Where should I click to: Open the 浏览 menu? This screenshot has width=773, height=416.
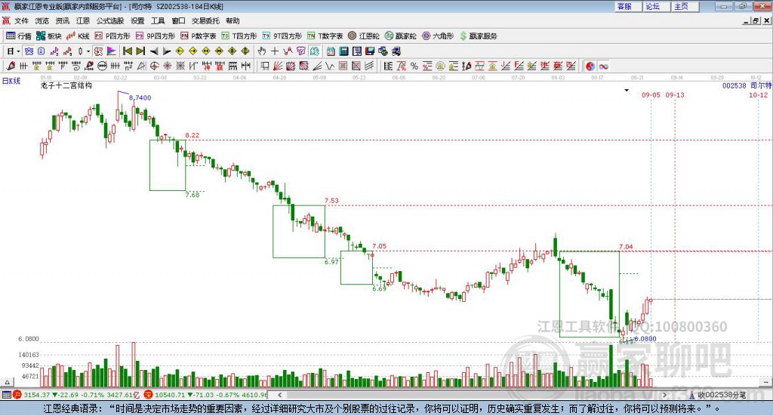click(42, 20)
